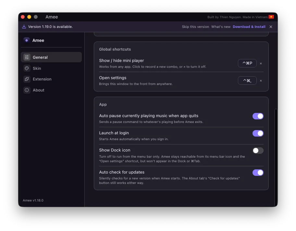Click the 'Global shortcuts' section heading

click(115, 49)
